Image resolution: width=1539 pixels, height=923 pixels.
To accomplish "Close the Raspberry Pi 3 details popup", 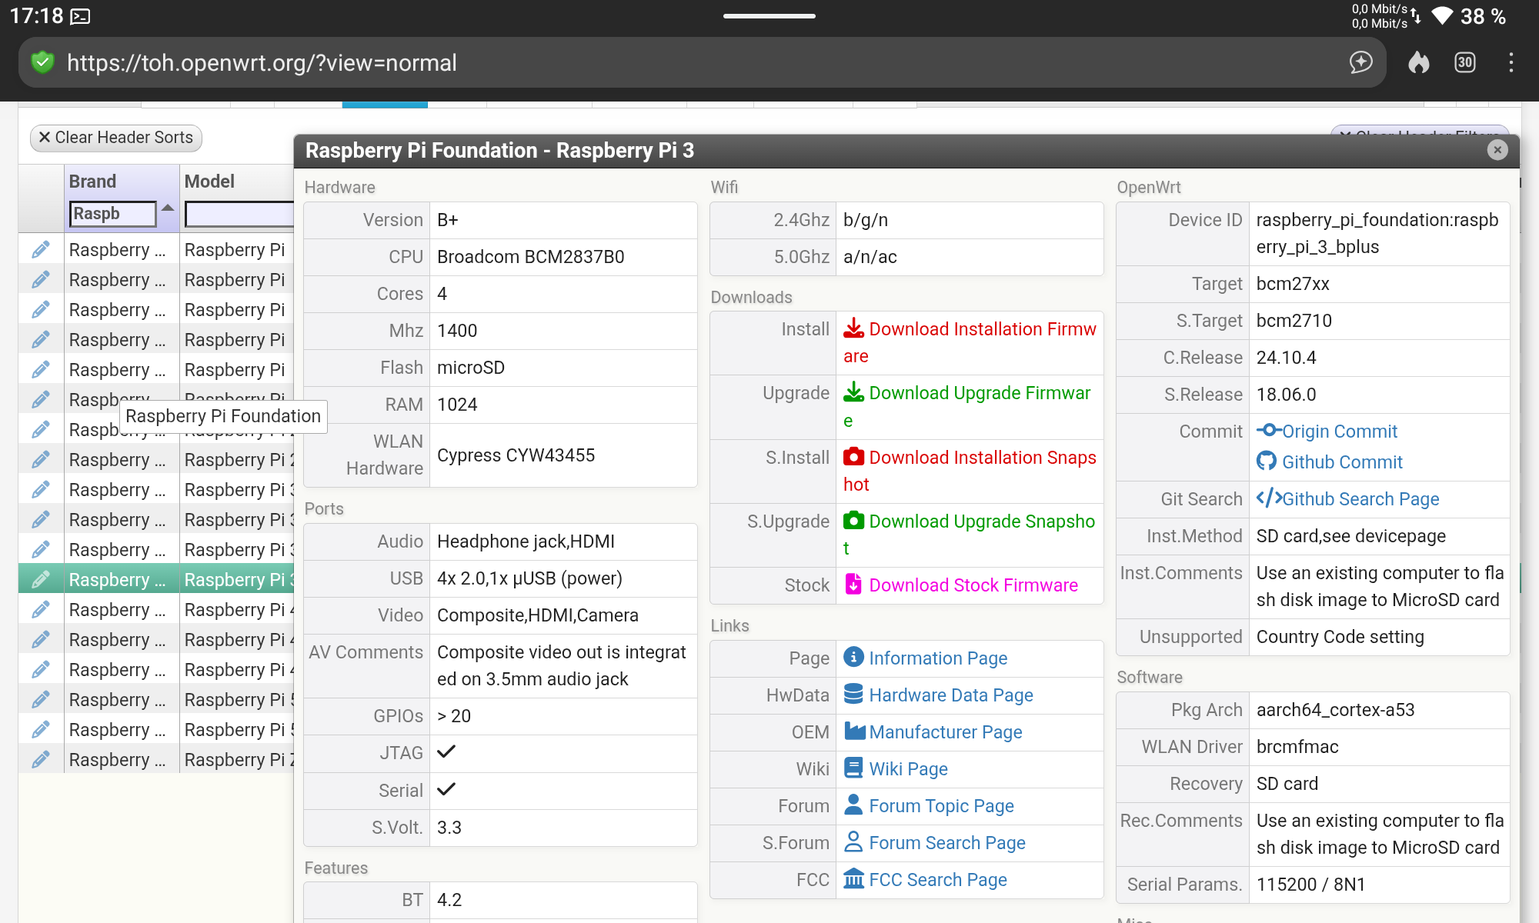I will point(1497,150).
